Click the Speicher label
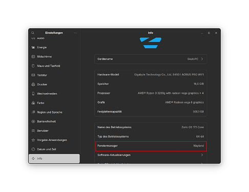Image resolution: width=249 pixels, height=192 pixels. coord(103,84)
